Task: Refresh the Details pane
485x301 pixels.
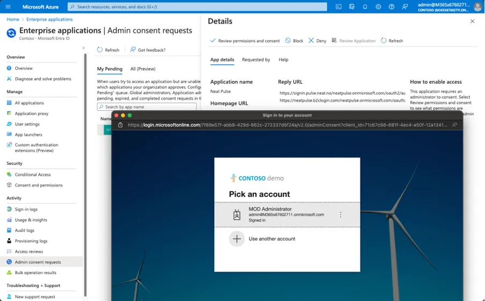Action: point(392,41)
